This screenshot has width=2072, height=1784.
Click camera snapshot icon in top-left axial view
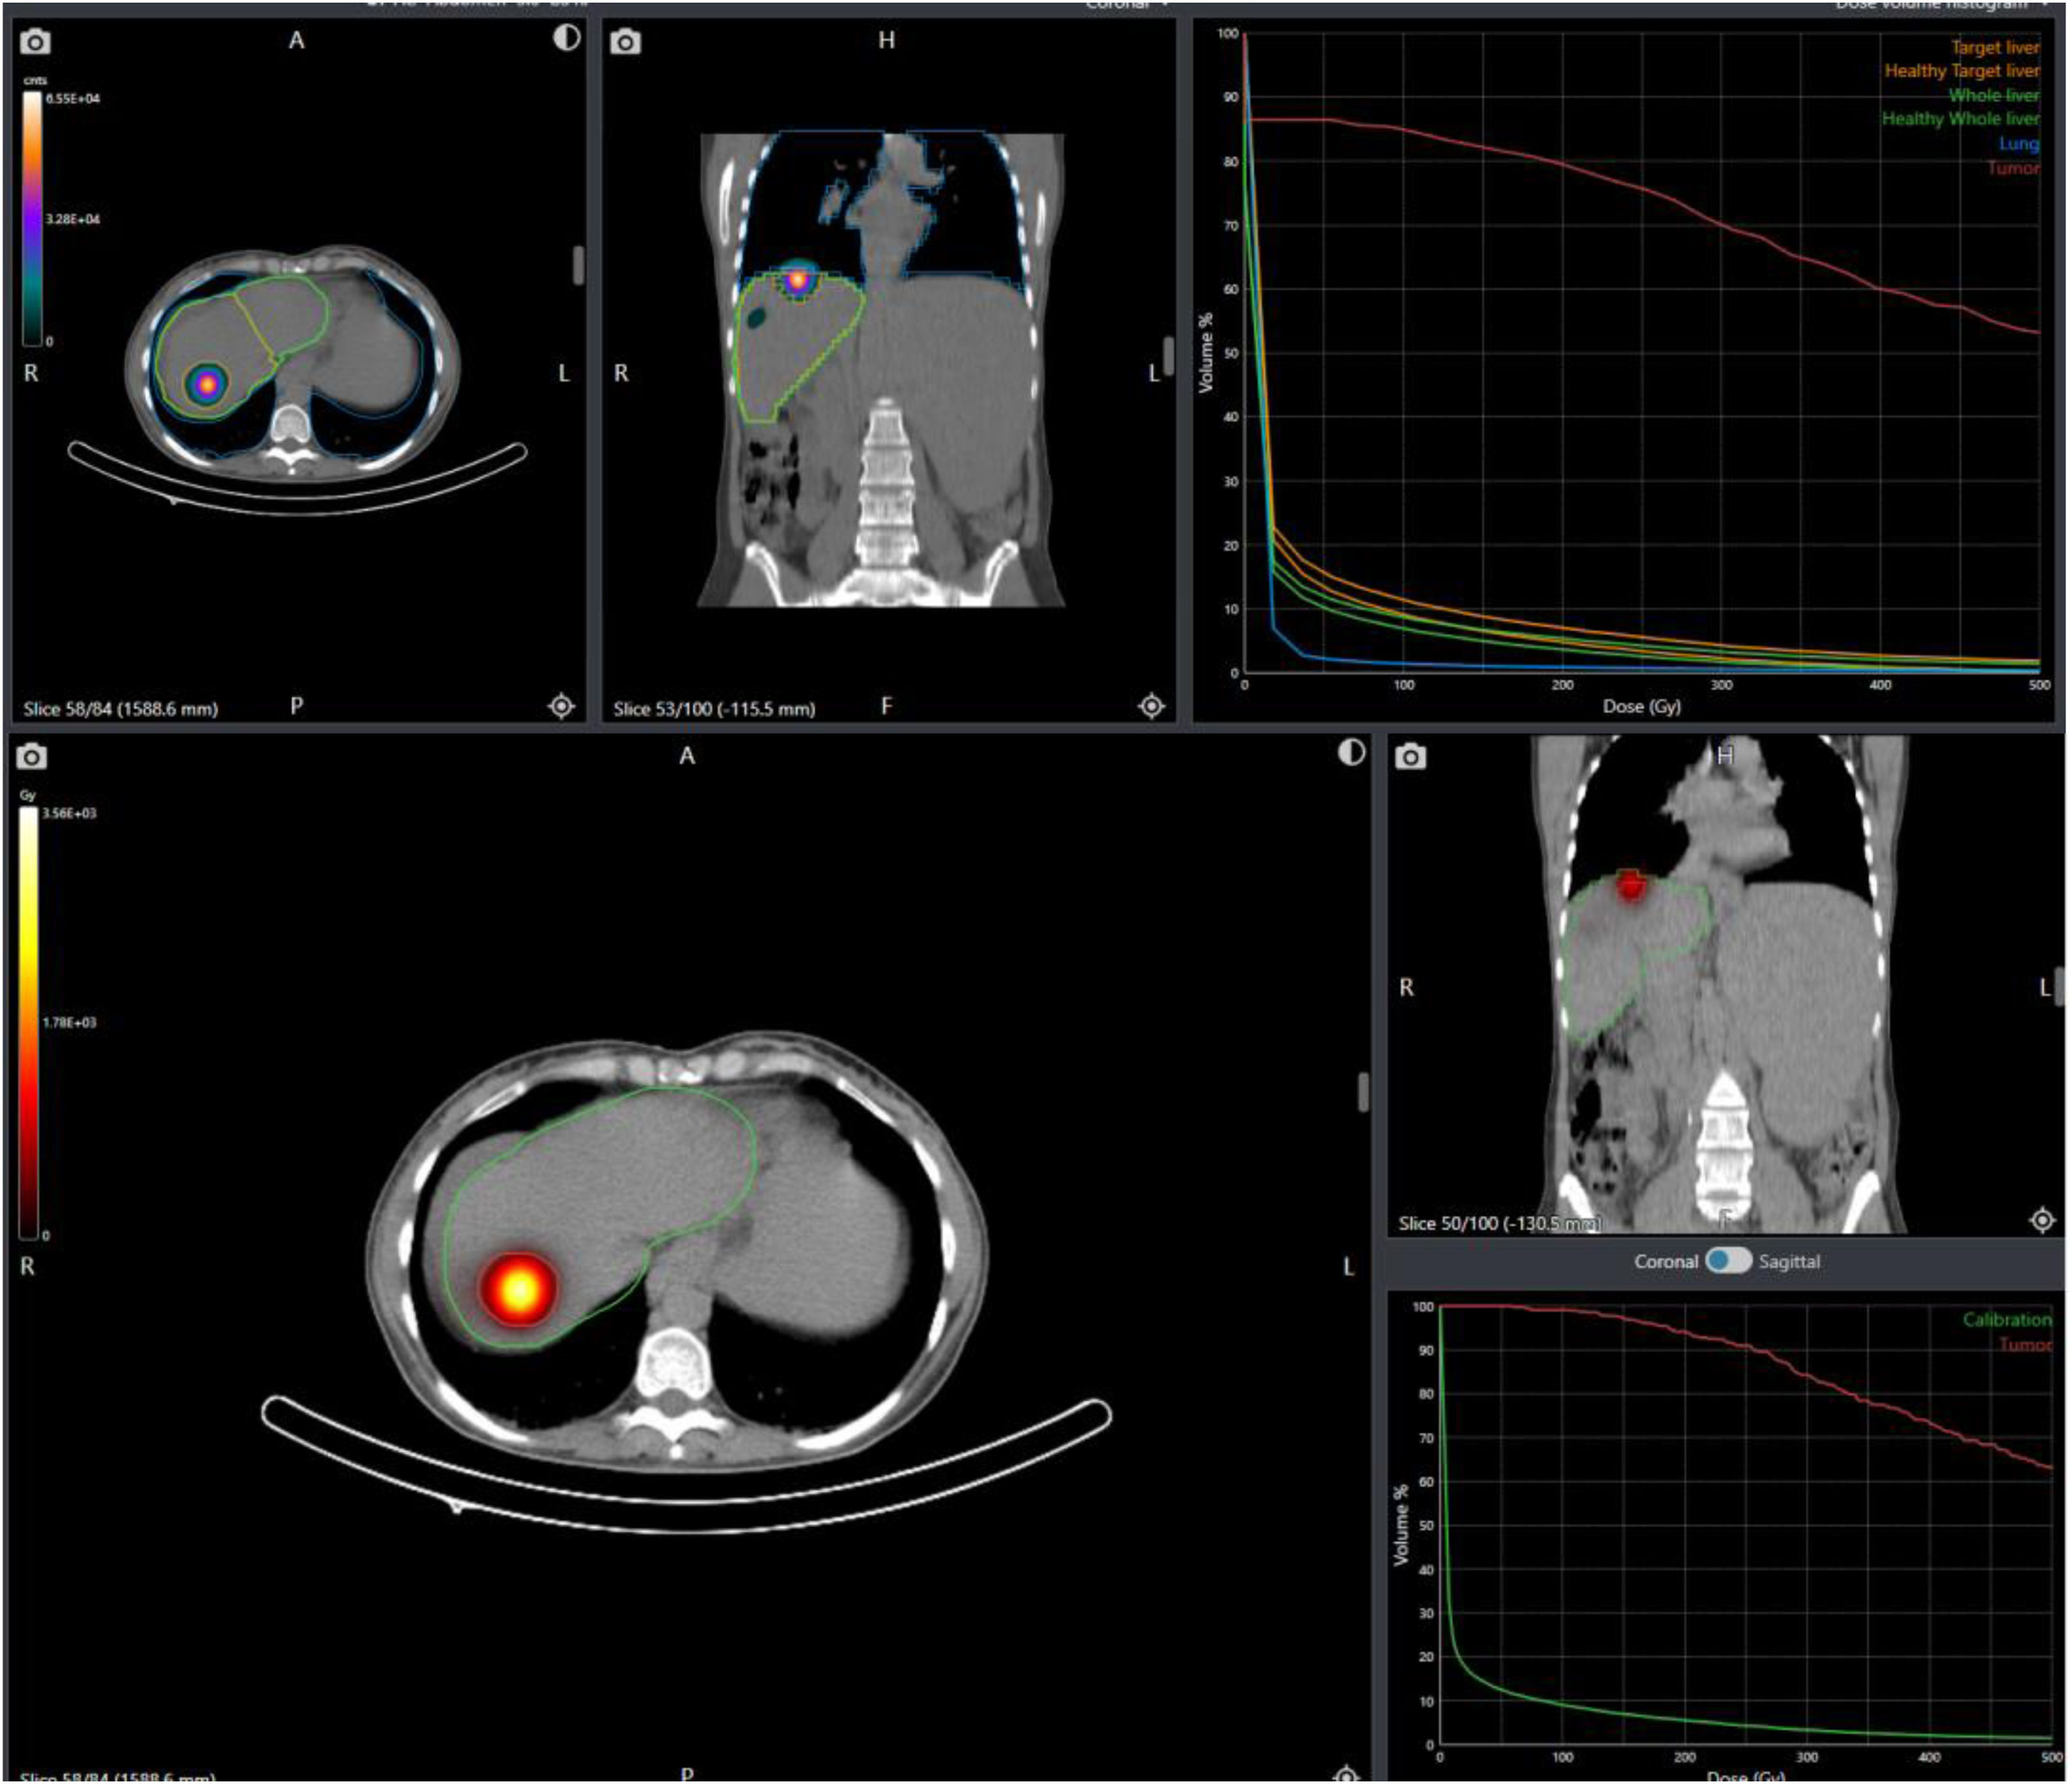point(35,42)
